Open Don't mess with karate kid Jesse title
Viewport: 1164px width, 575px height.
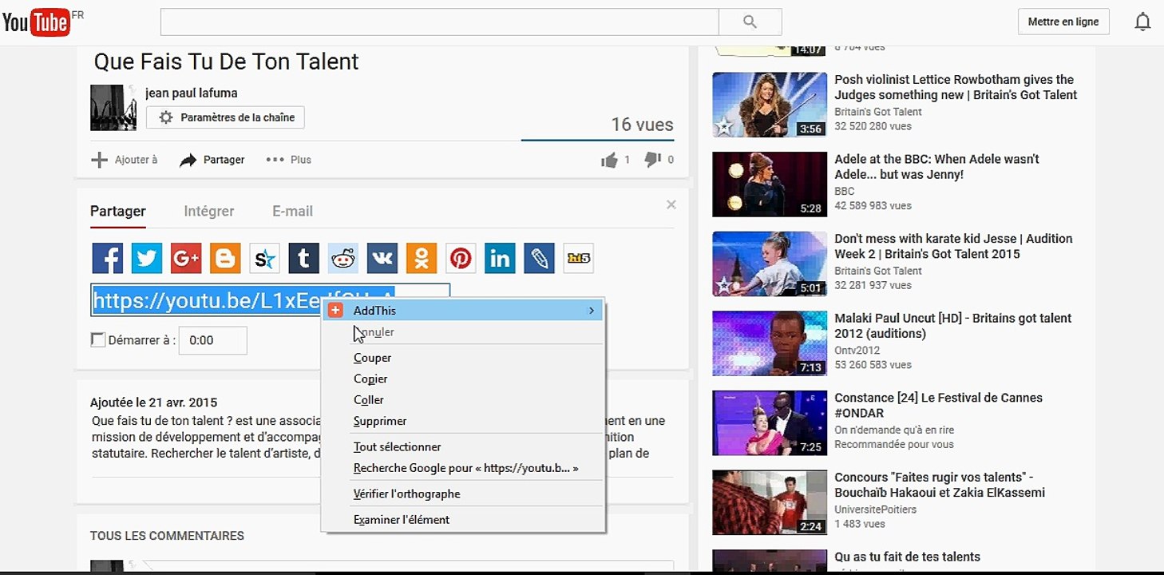[953, 246]
